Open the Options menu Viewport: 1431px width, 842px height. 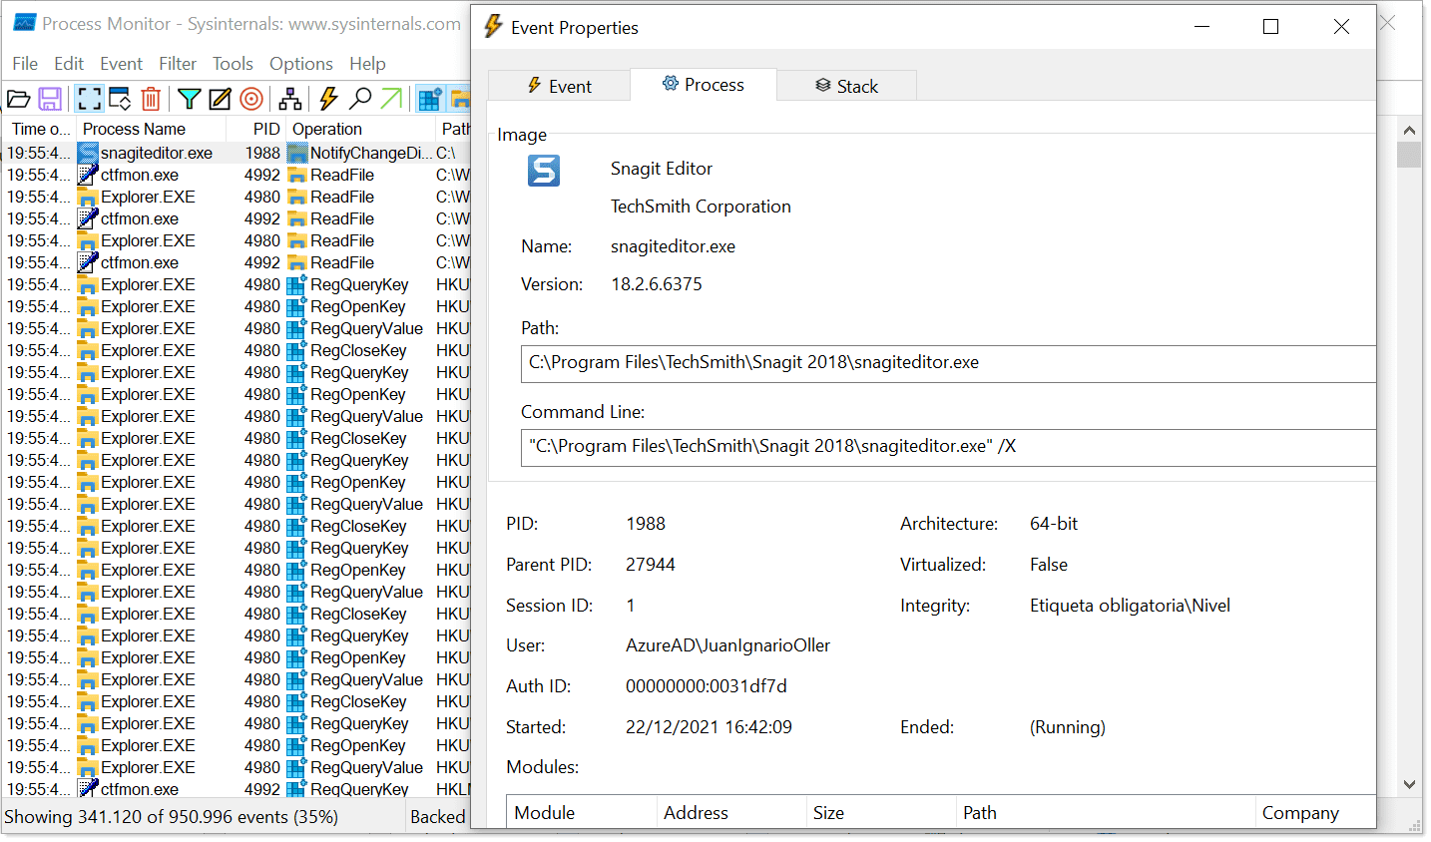(301, 64)
